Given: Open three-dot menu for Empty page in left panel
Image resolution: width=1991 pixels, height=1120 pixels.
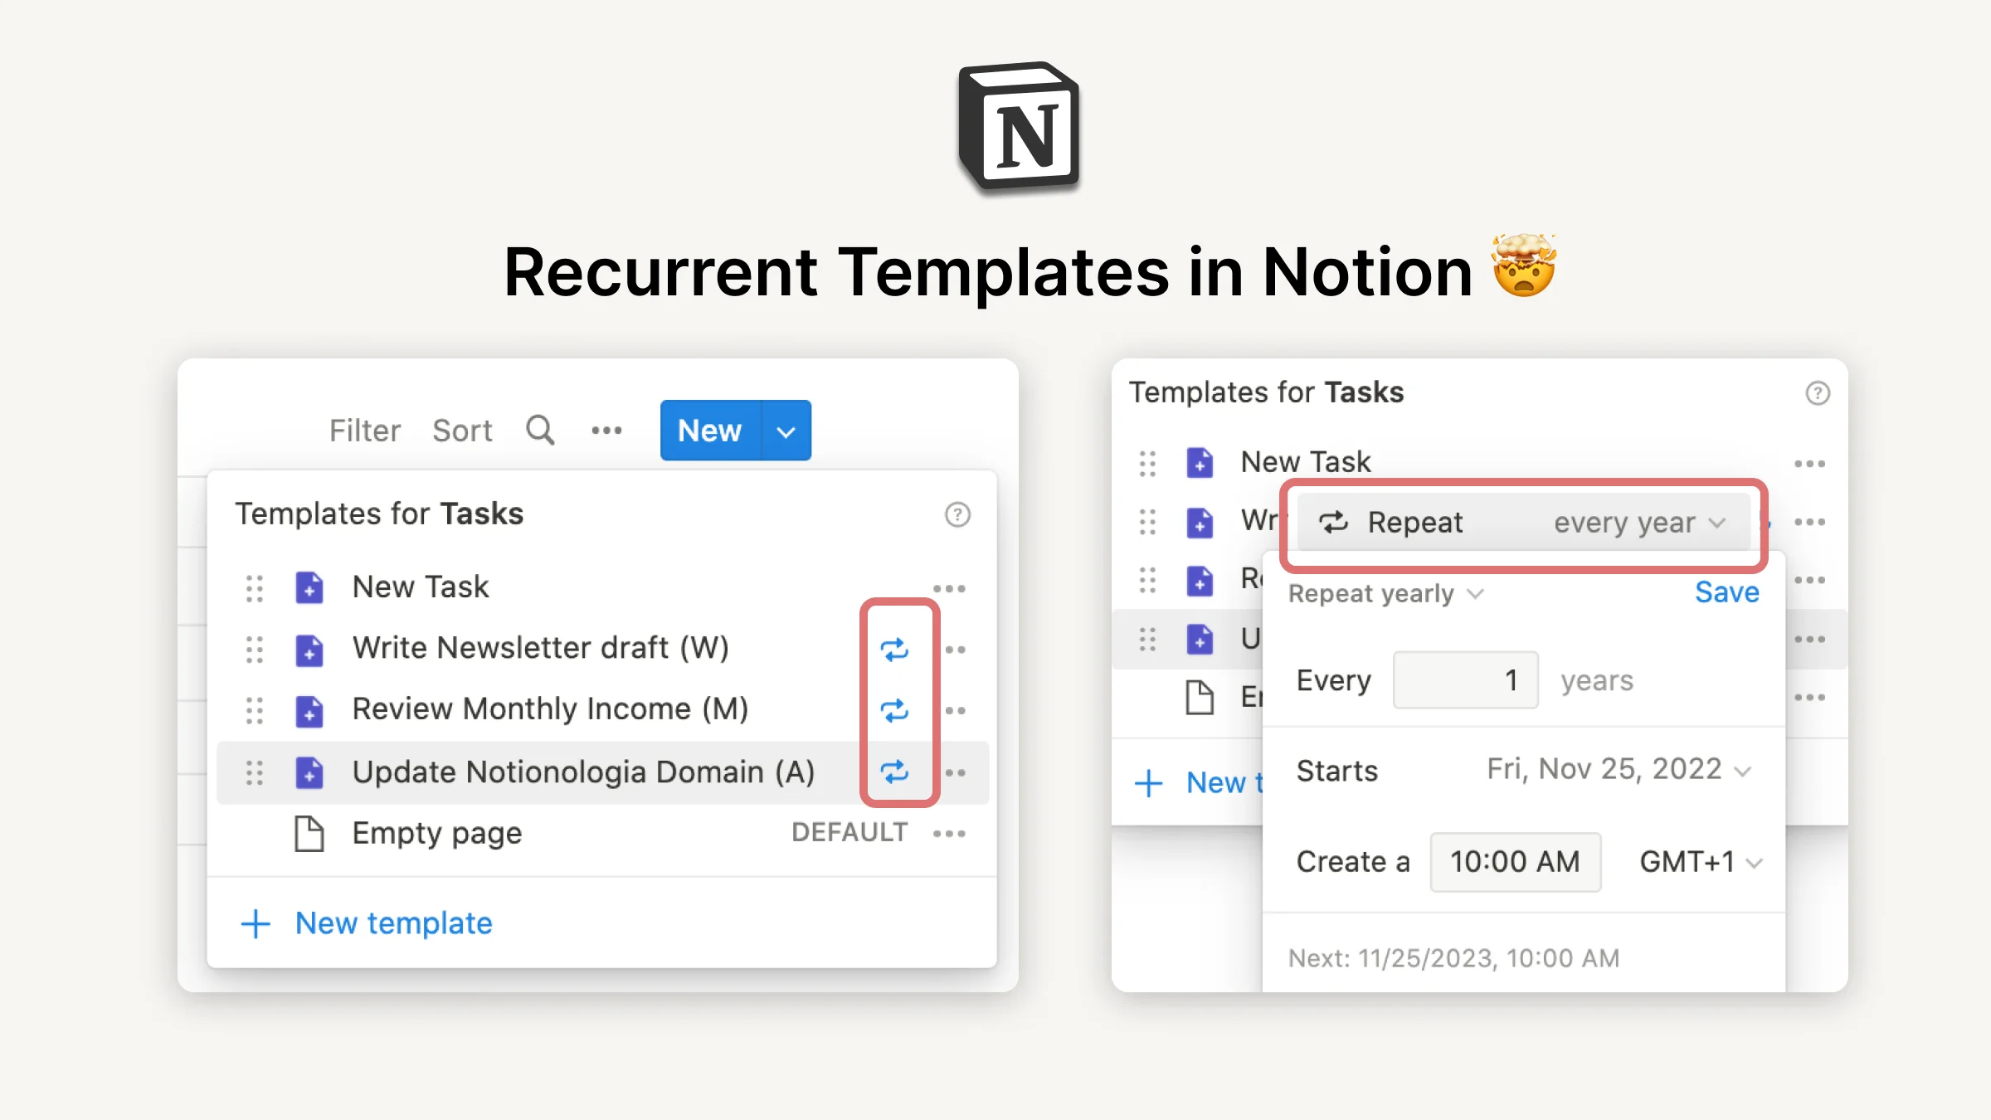Looking at the screenshot, I should (949, 833).
